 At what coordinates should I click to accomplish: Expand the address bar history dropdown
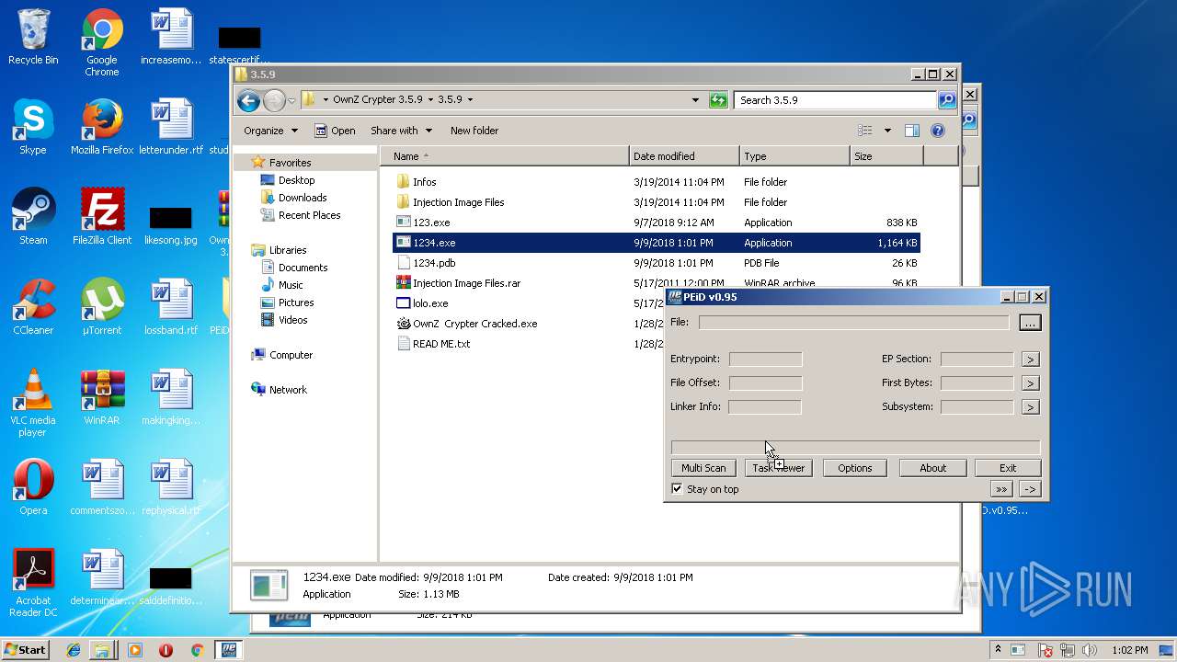pyautogui.click(x=696, y=100)
